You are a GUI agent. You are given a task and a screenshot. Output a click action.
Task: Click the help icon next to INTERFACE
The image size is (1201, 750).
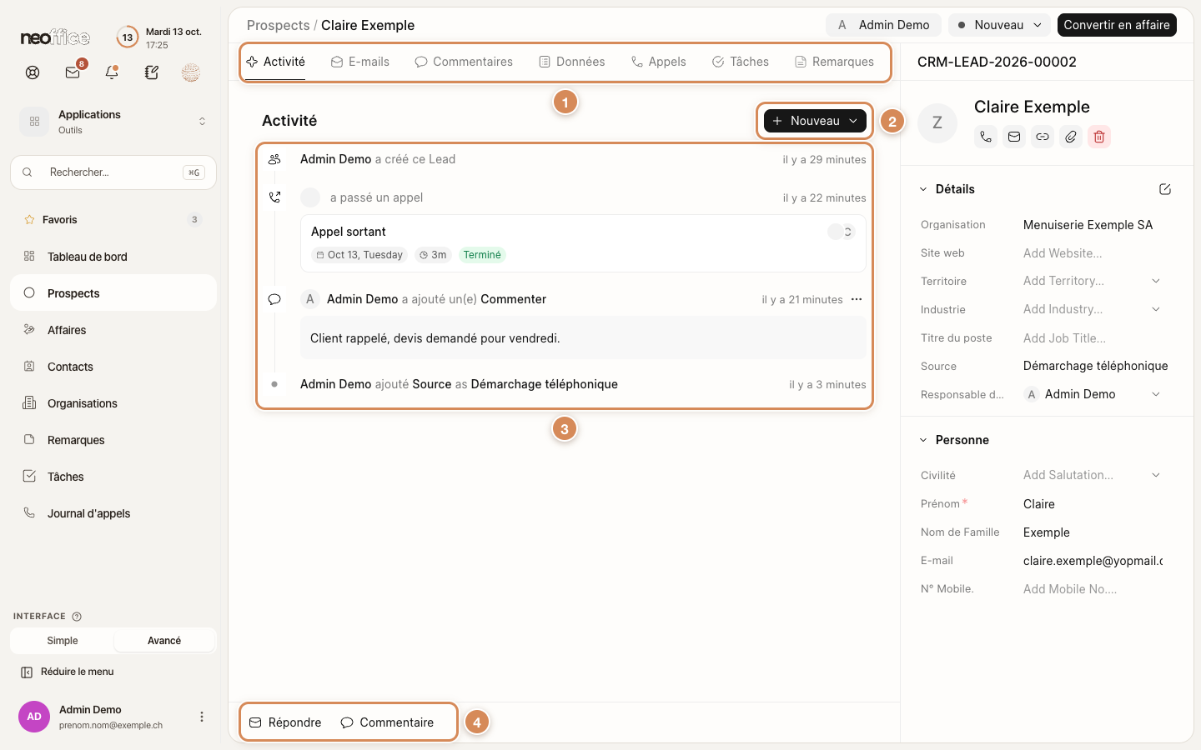pos(77,617)
